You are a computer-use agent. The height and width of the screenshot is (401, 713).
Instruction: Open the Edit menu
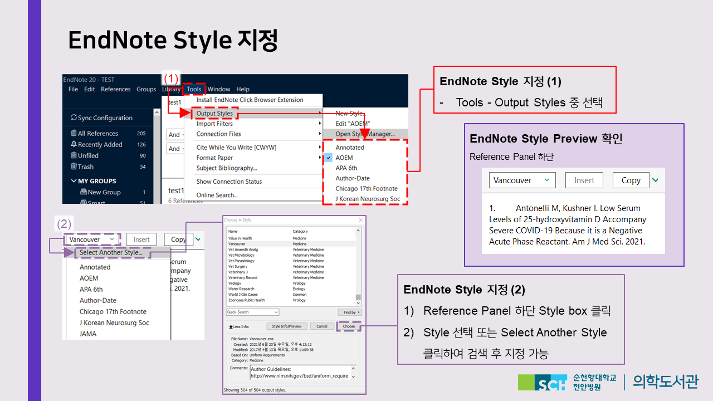tap(89, 89)
